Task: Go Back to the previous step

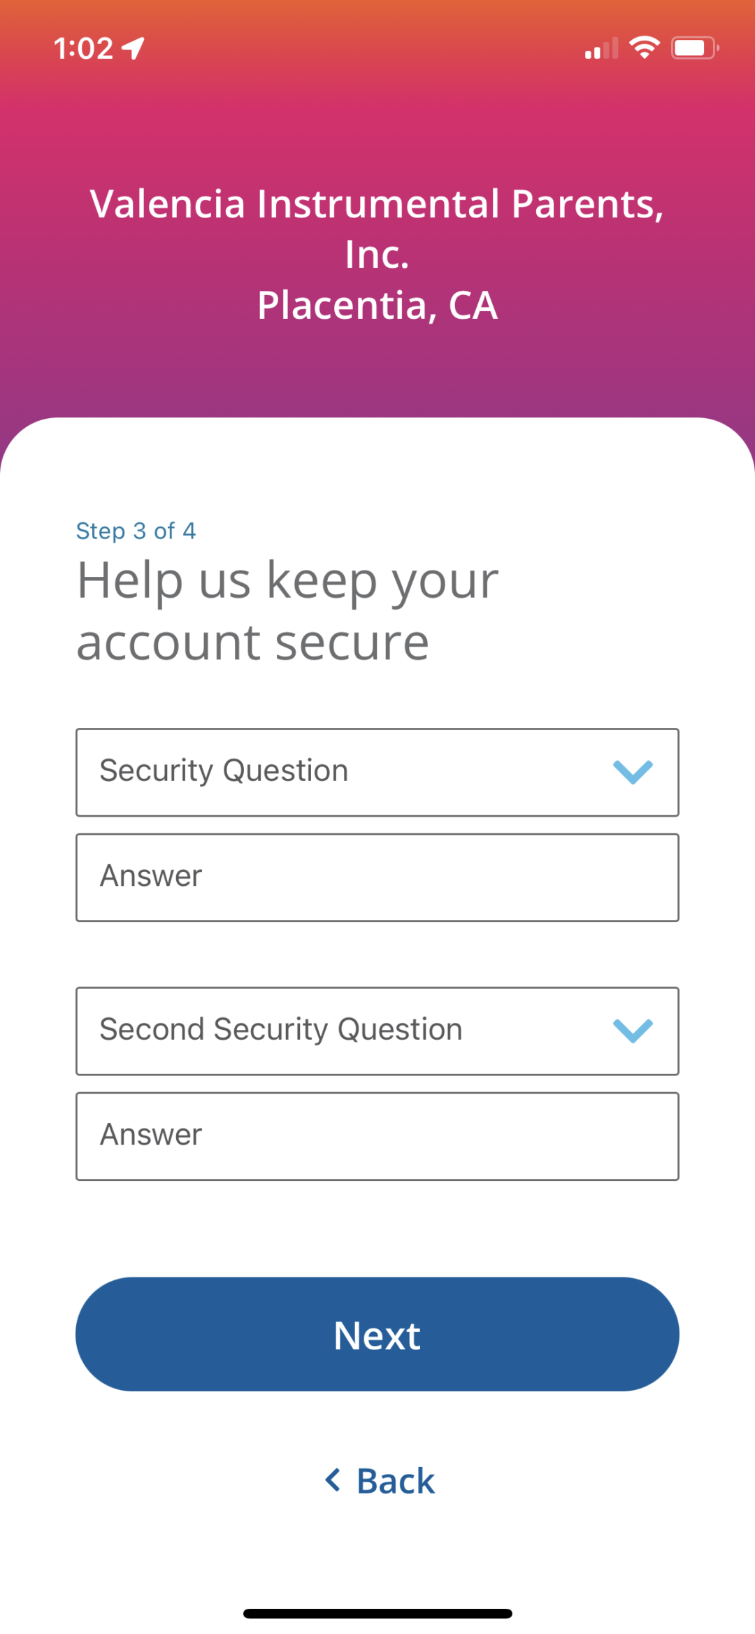Action: pos(395,1480)
